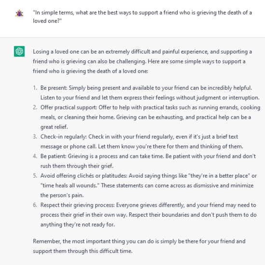Click list number 3 marker
The width and height of the screenshot is (265, 265).
tap(35, 137)
